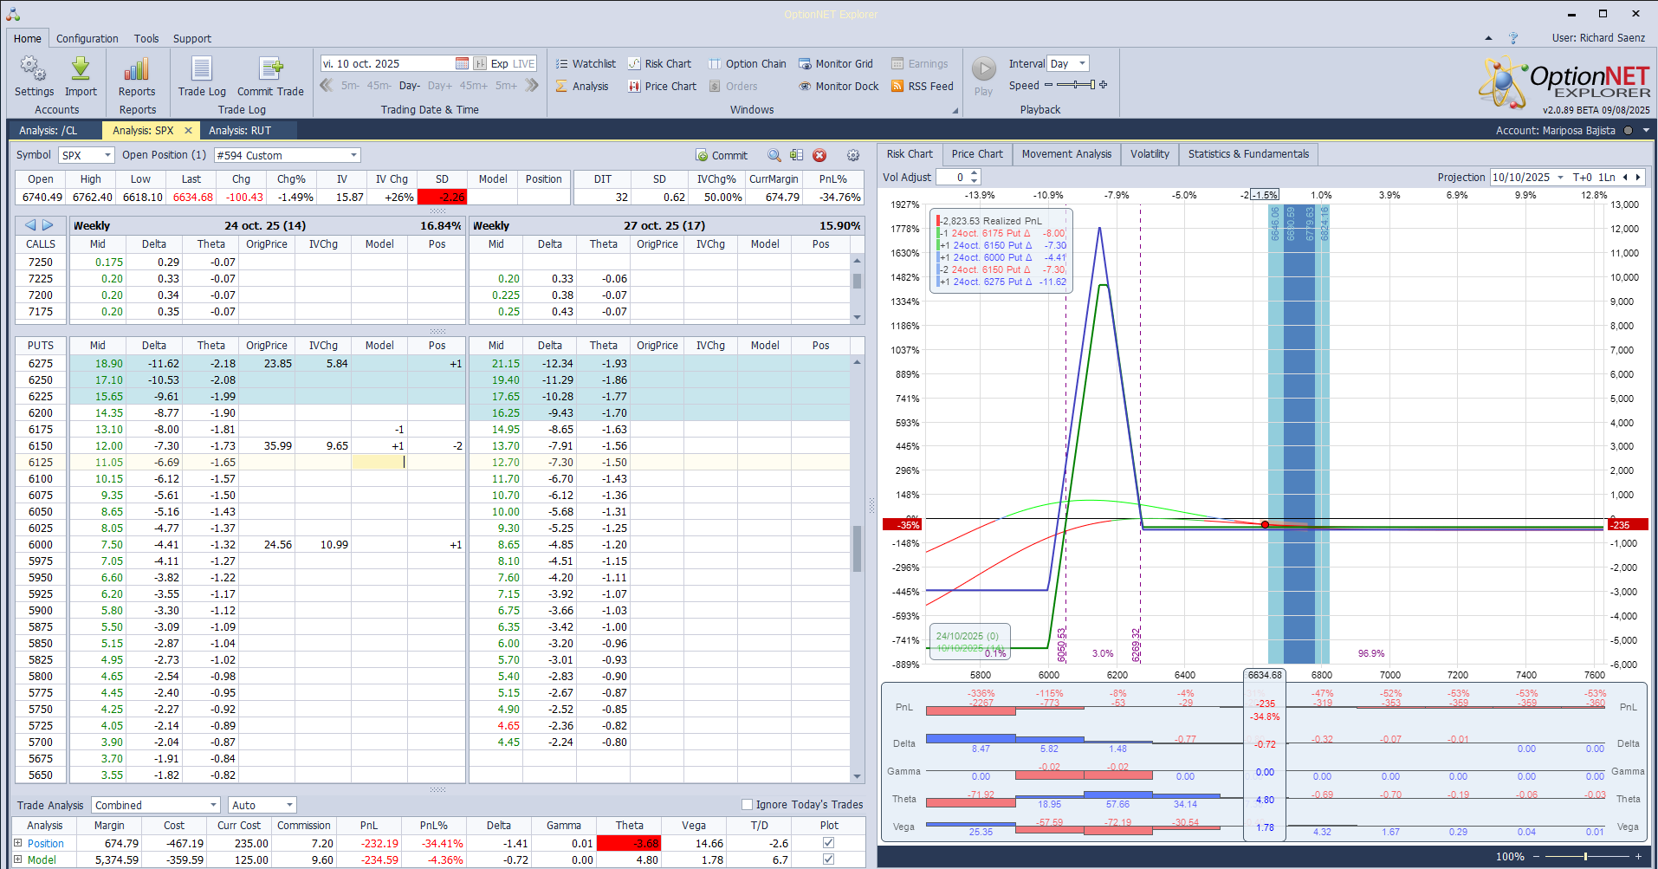Expand the Position row in Trade Analysis

coord(18,843)
